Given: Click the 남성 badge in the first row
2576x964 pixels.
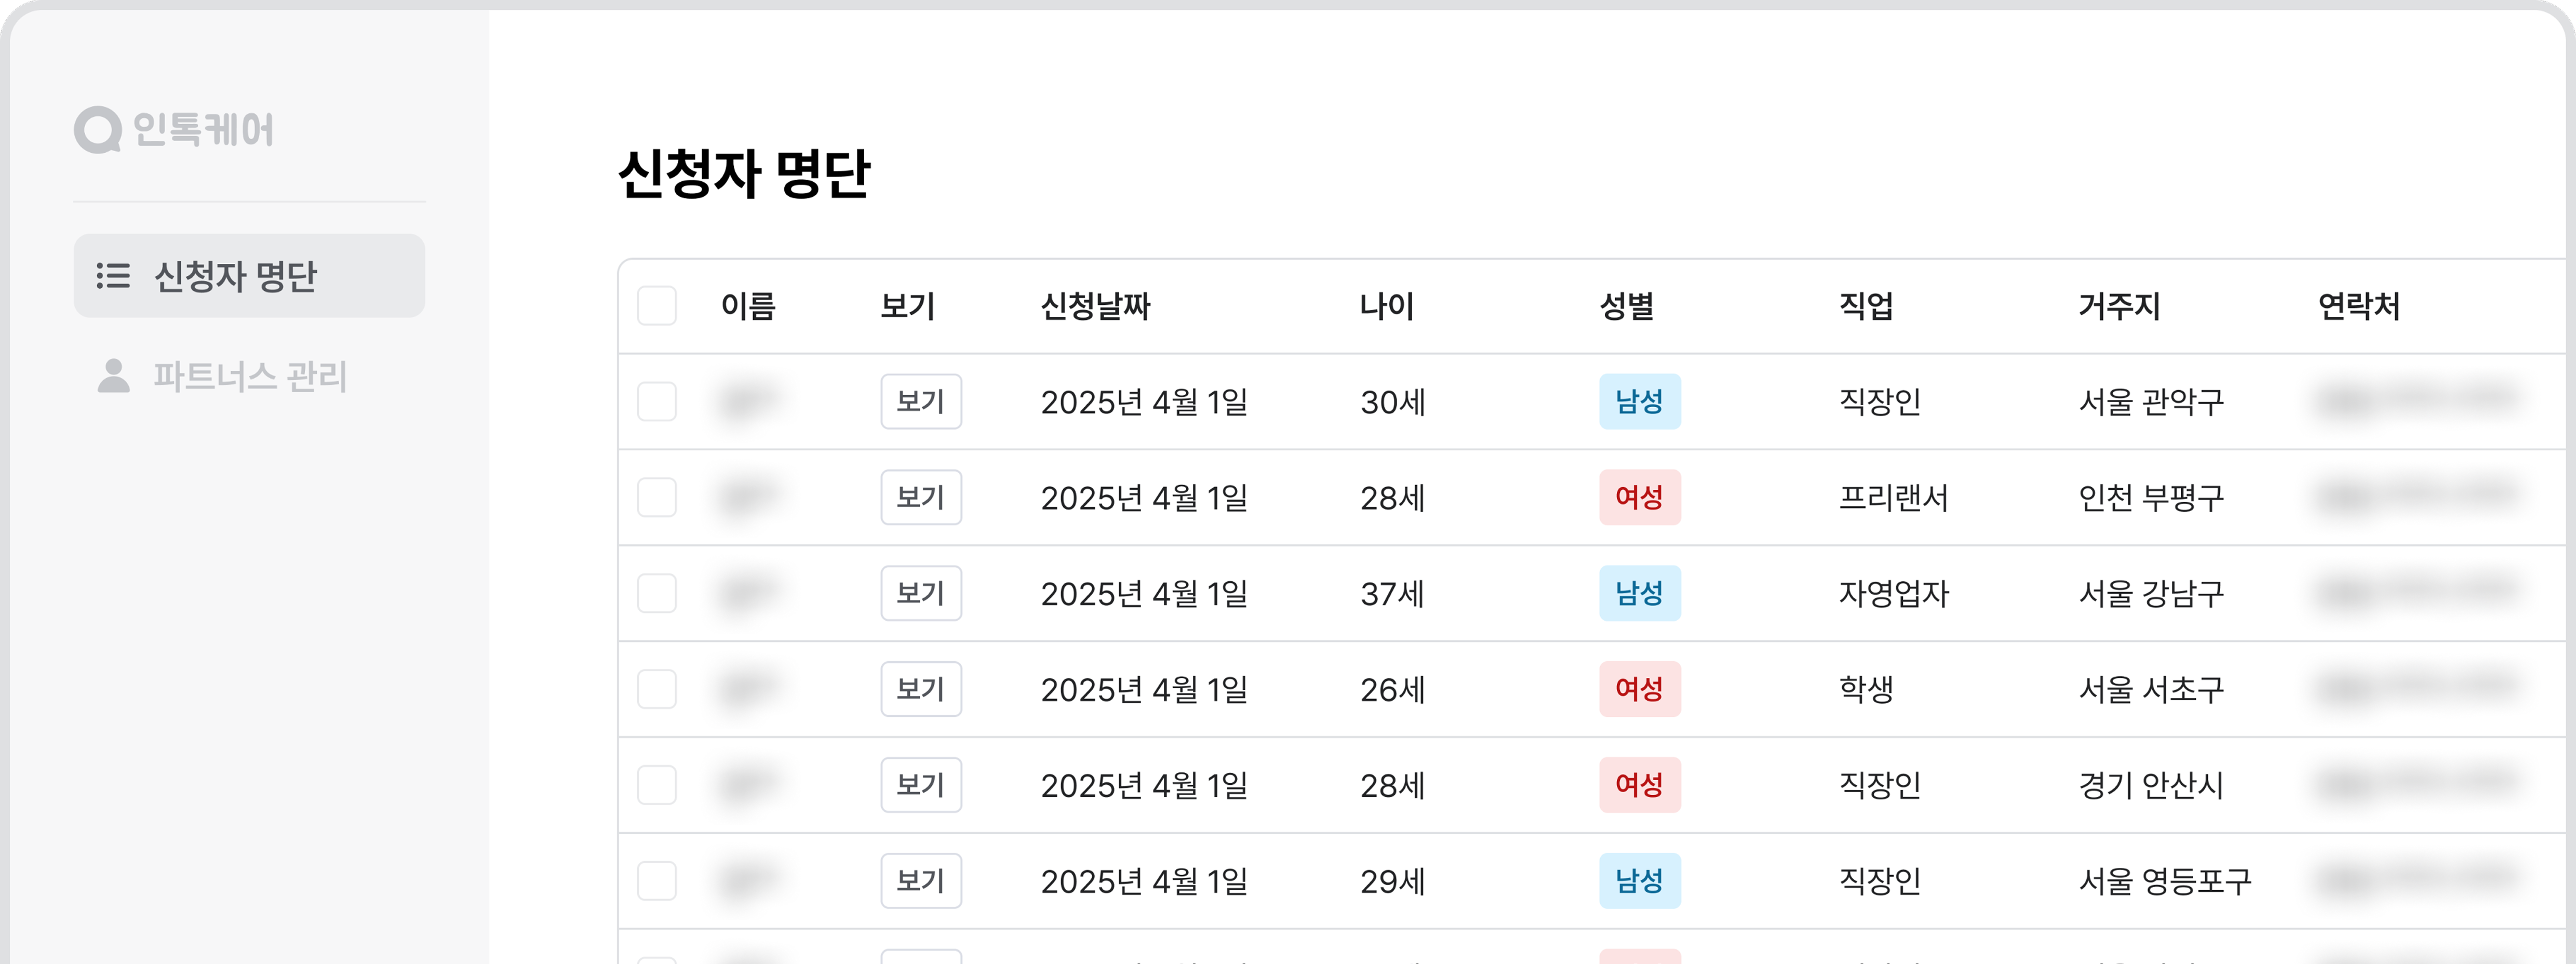Looking at the screenshot, I should (x=1640, y=402).
